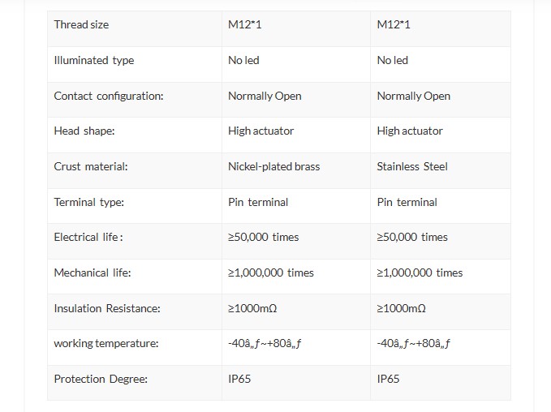Click M12*1 in the Nickel-plated brass column
Image resolution: width=551 pixels, height=412 pixels.
[245, 24]
